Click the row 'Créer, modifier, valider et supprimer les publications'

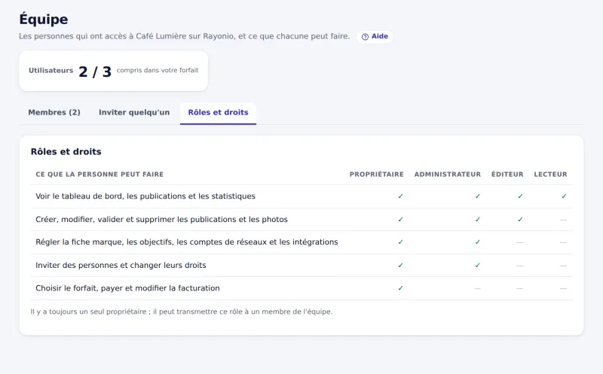(x=301, y=220)
